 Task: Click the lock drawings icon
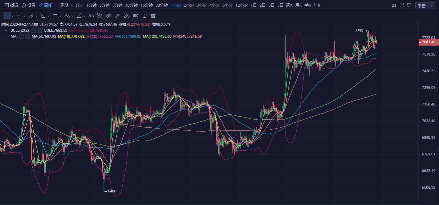(x=144, y=16)
